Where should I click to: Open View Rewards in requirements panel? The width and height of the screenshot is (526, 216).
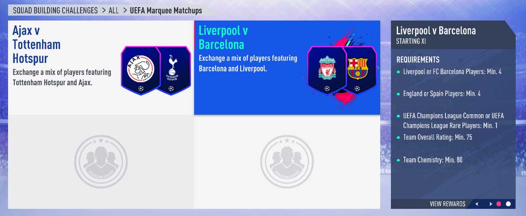click(x=447, y=204)
